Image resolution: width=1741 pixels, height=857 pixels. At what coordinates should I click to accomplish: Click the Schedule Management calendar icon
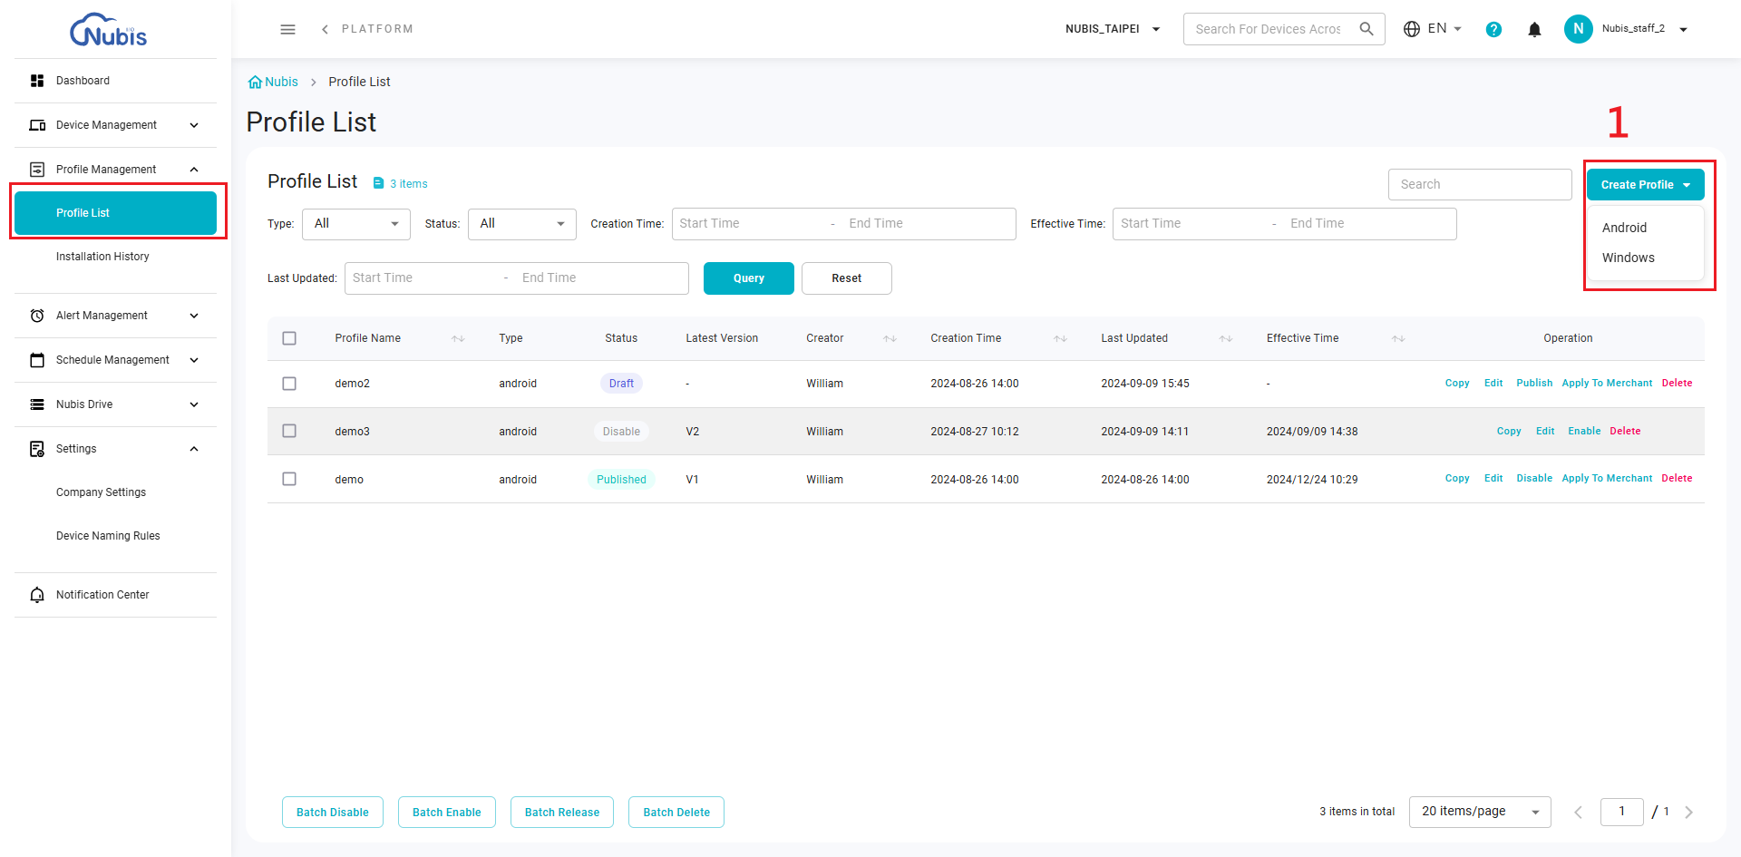pos(37,360)
